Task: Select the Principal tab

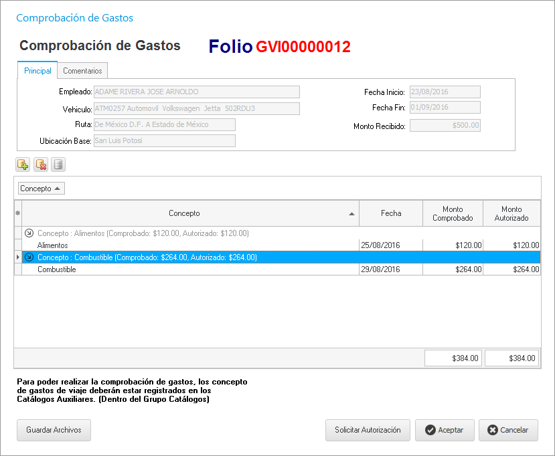Action: (x=37, y=71)
